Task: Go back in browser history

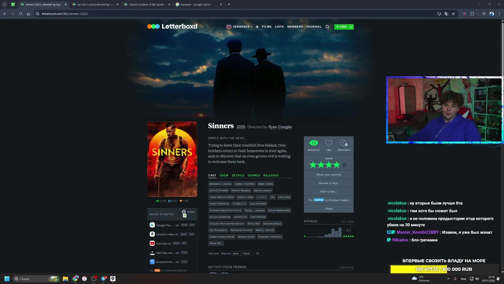Action: [x=5, y=14]
